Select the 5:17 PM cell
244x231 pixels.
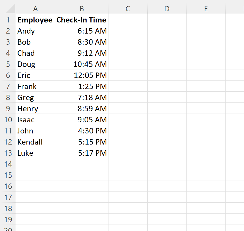click(x=82, y=153)
